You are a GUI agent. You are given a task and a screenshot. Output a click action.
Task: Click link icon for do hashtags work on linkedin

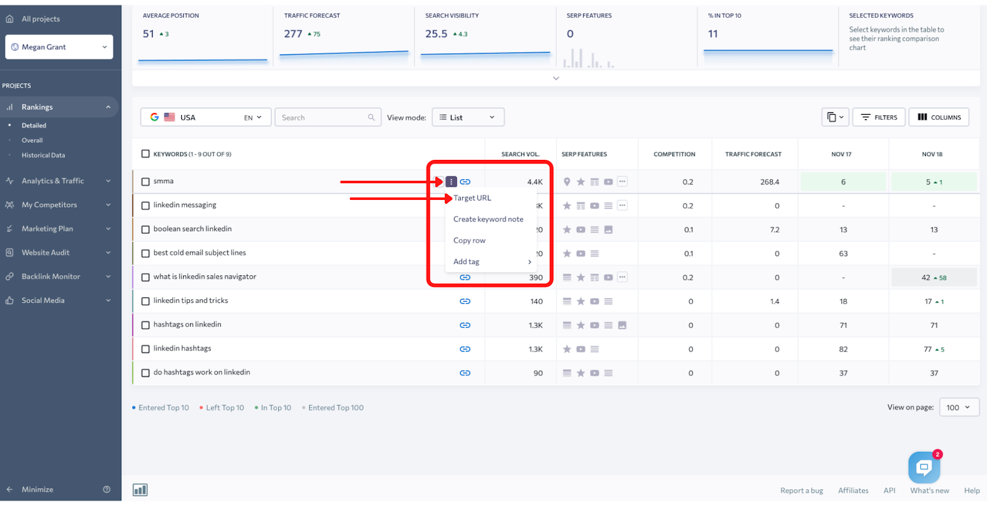[465, 373]
